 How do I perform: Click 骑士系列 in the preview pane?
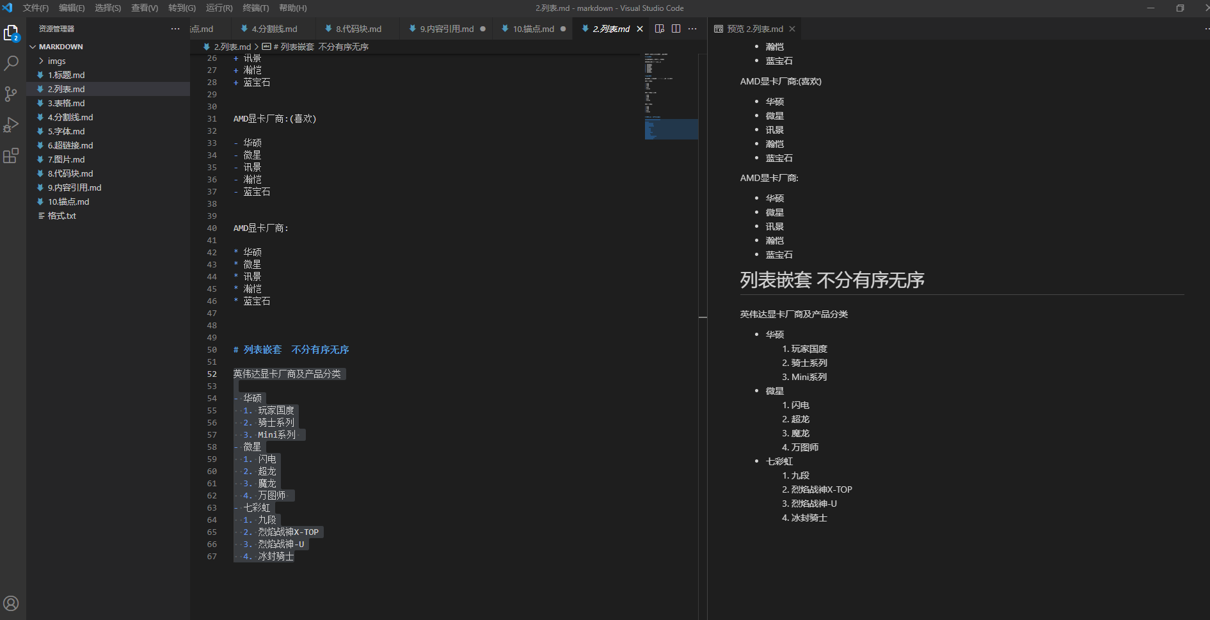pyautogui.click(x=809, y=363)
